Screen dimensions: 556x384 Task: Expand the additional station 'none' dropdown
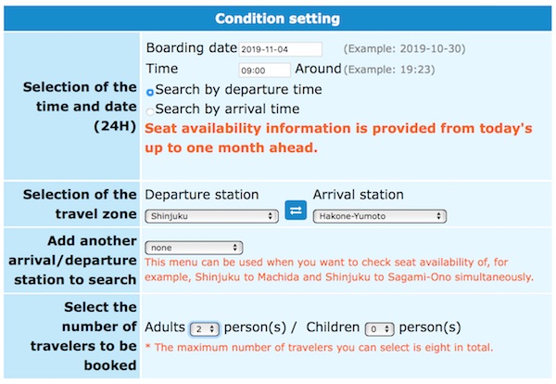coord(195,248)
